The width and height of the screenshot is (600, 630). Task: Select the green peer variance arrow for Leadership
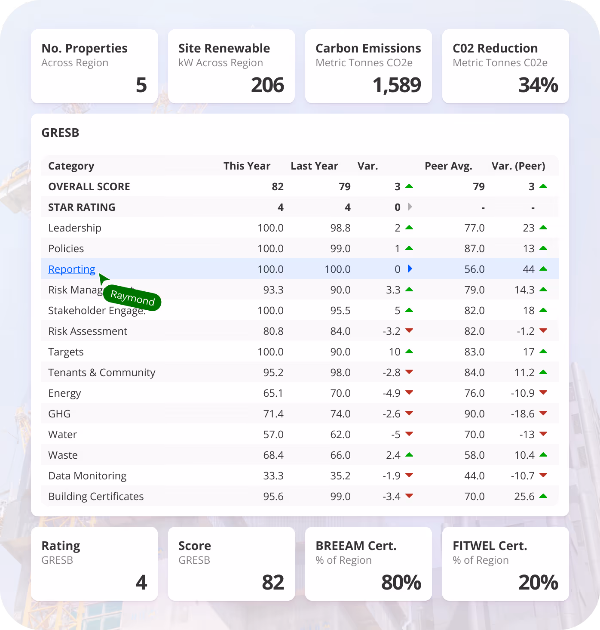pyautogui.click(x=544, y=228)
